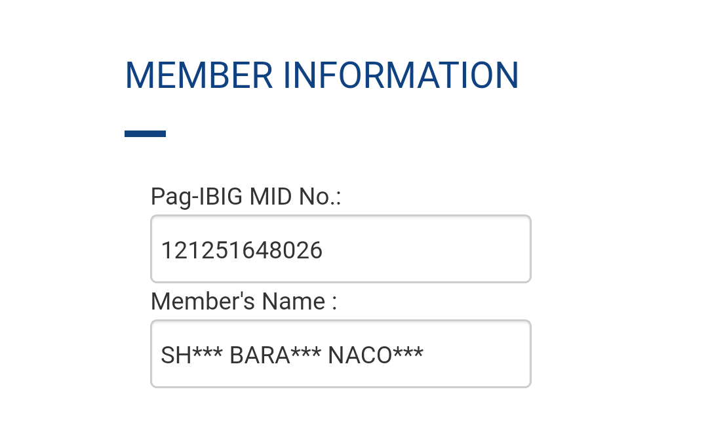Click empty space after NACO*** in name field

(475, 354)
